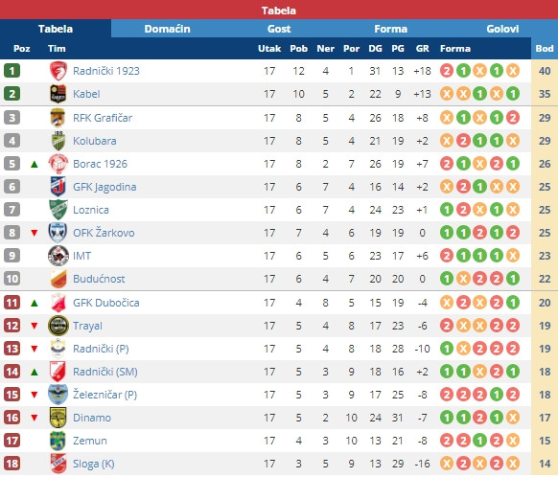Click the green up arrow beside Borac 1926
Viewport: 558px width, 477px height.
click(x=35, y=164)
